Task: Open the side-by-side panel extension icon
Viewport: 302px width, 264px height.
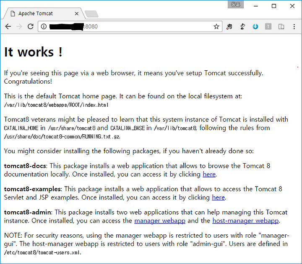Action: [x=281, y=26]
